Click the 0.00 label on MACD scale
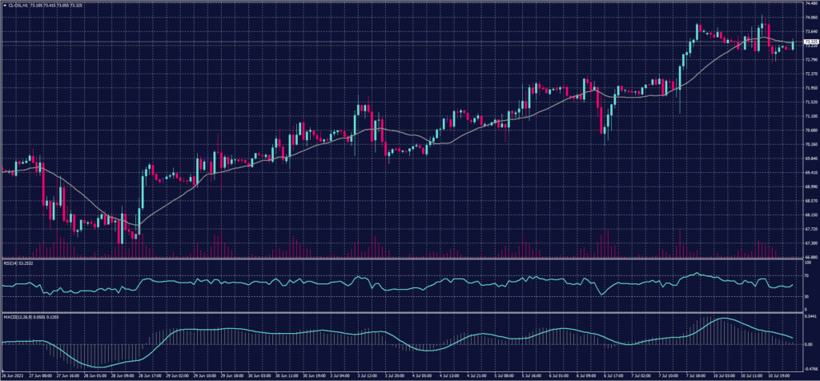The width and height of the screenshot is (820, 381). click(807, 344)
